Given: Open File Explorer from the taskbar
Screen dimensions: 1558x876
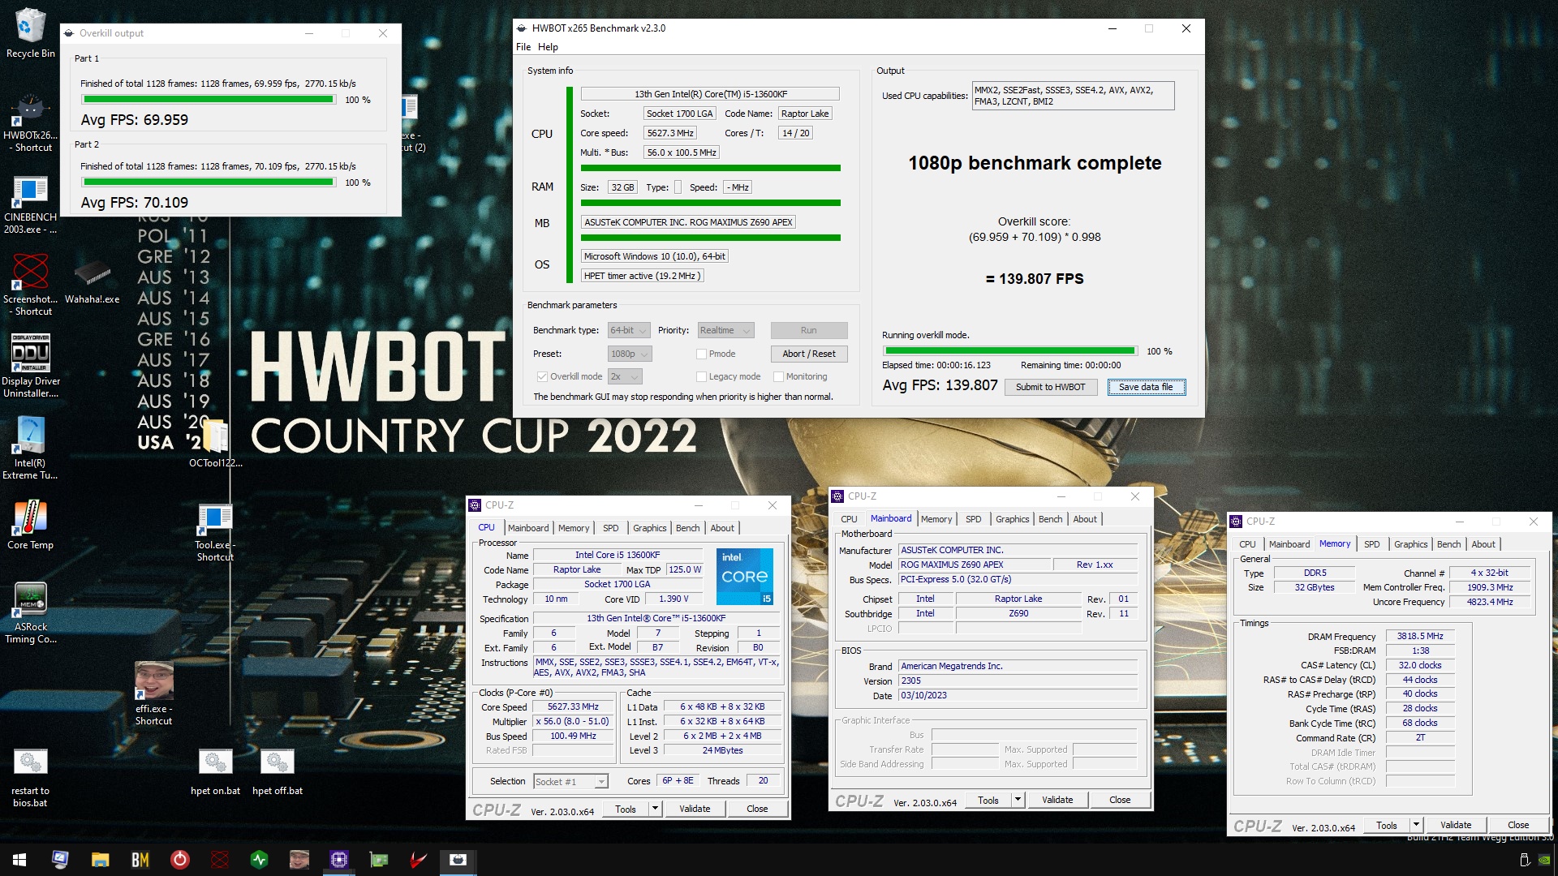Looking at the screenshot, I should 100,859.
